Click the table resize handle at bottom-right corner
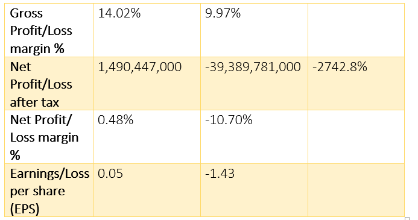 [x=407, y=219]
